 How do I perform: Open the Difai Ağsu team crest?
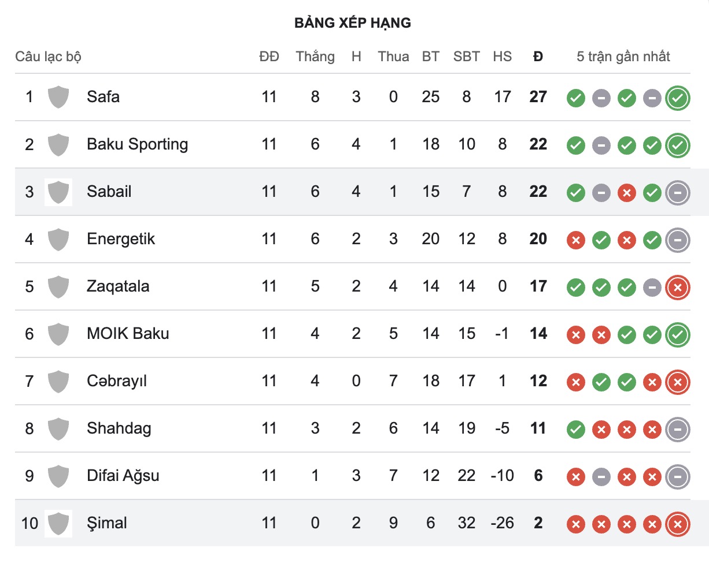tap(58, 476)
